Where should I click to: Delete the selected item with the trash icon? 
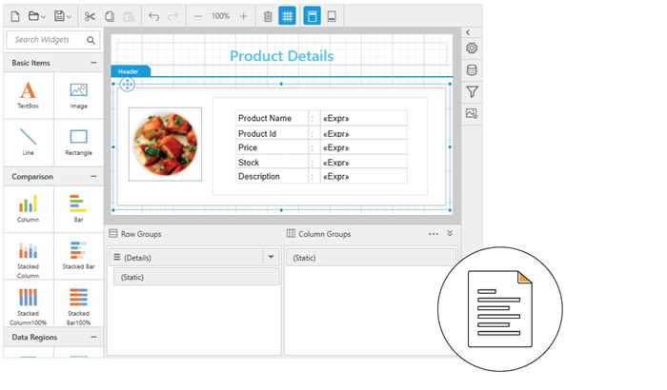coord(268,16)
